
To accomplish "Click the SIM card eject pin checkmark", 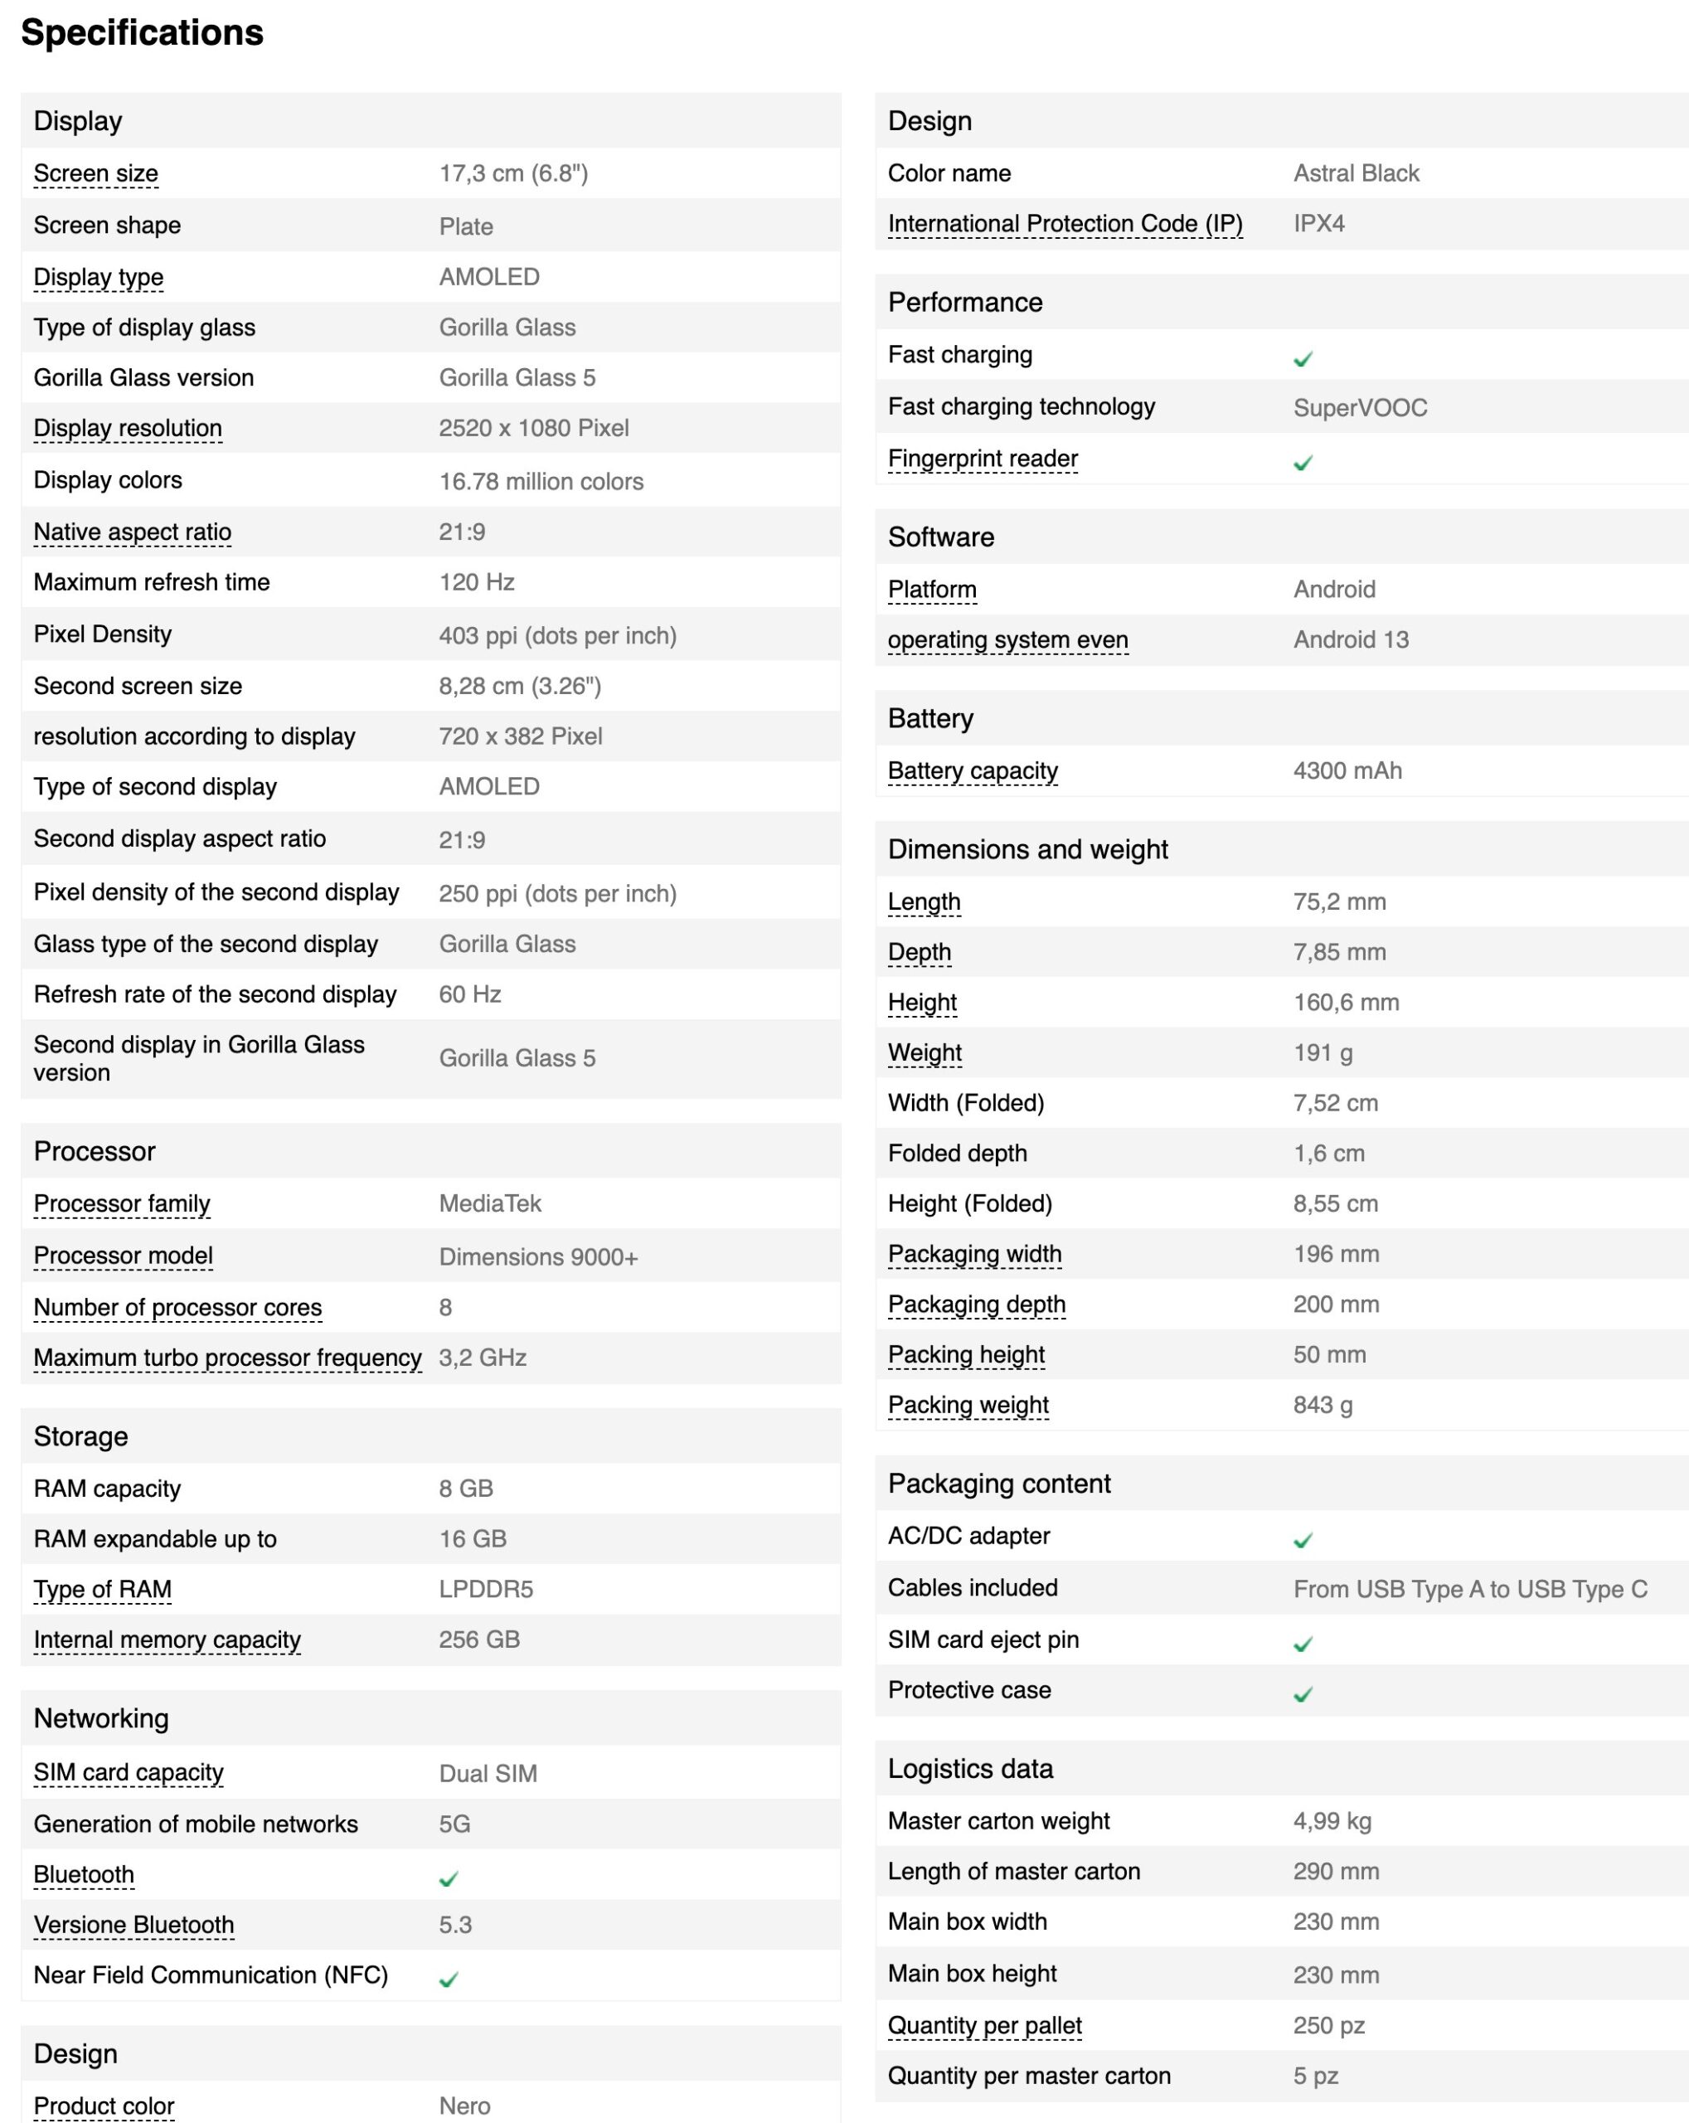I will pos(1302,1644).
